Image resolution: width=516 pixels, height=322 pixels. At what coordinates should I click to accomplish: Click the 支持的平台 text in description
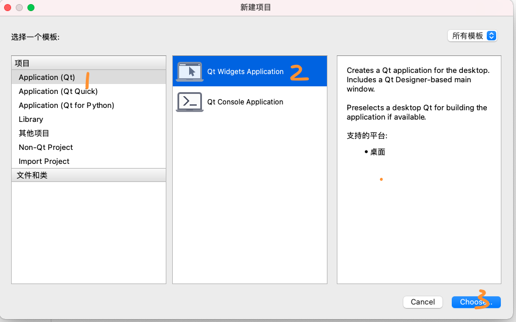click(x=367, y=135)
